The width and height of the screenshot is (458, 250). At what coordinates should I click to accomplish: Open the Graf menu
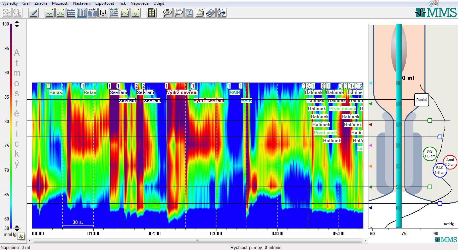pos(26,3)
